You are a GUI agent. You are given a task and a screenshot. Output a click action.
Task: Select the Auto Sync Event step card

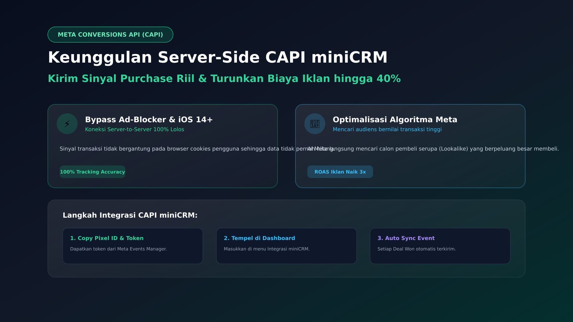440,246
